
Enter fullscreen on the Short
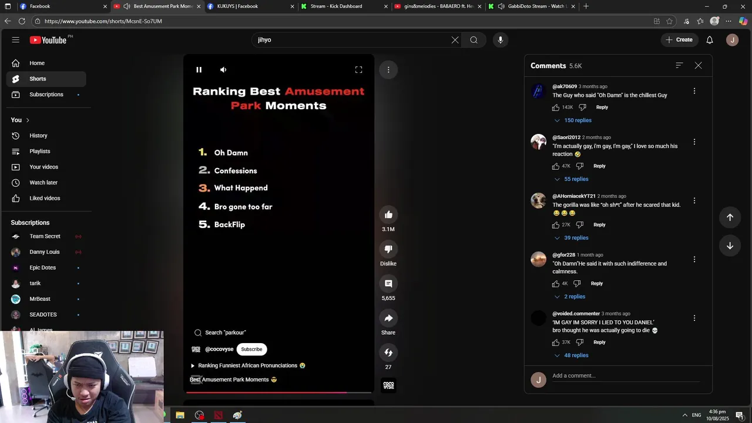[358, 70]
